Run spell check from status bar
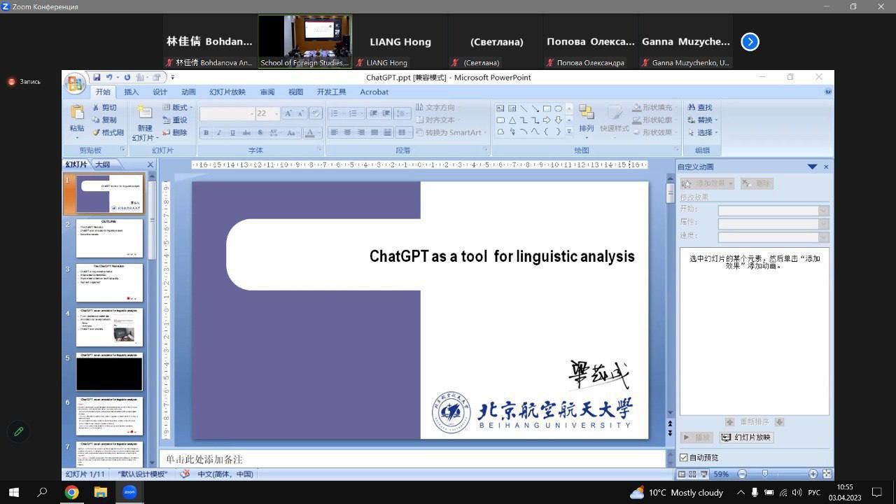Viewport: 896px width, 504px height. 185,474
